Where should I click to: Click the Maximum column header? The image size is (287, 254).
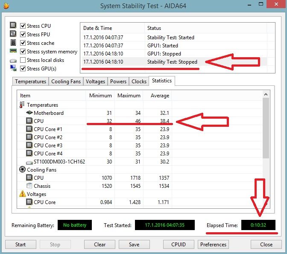129,96
